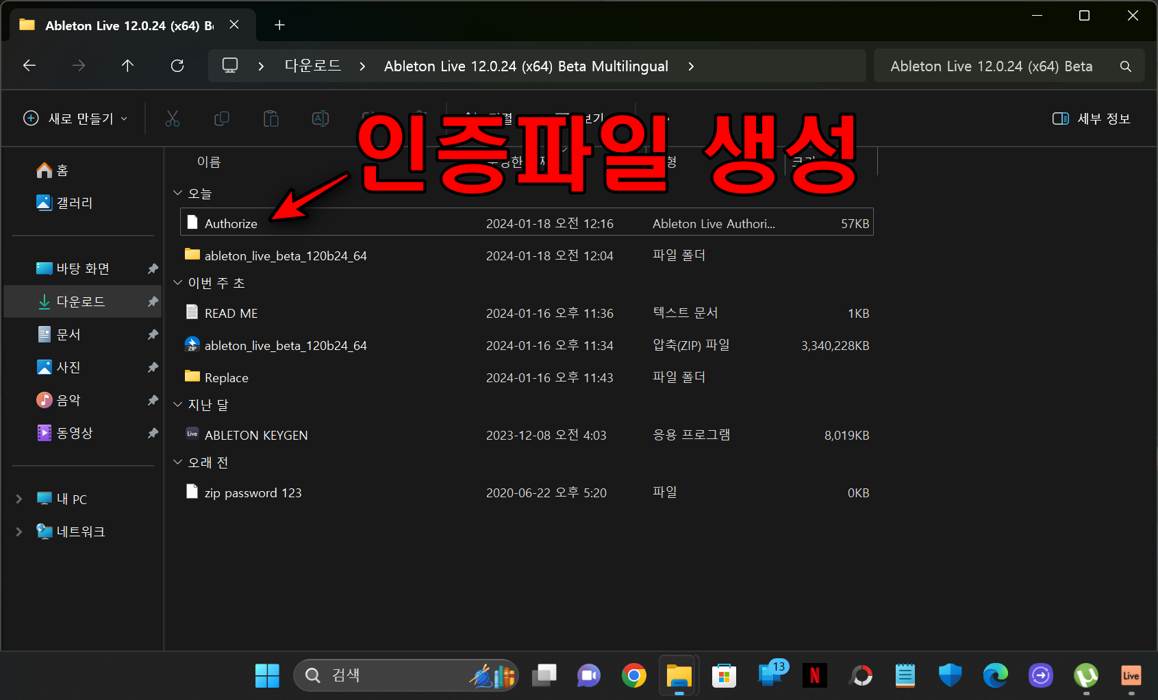Click the PC icon in address bar

point(230,66)
